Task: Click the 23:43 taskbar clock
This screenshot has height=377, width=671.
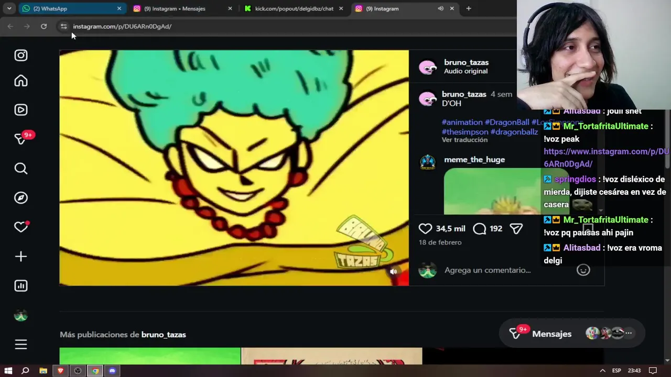Action: coord(634,371)
